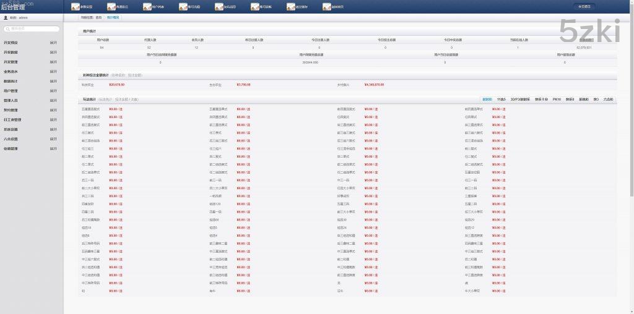Focus the sidebar search input field
The image size is (634, 314).
(34, 29)
